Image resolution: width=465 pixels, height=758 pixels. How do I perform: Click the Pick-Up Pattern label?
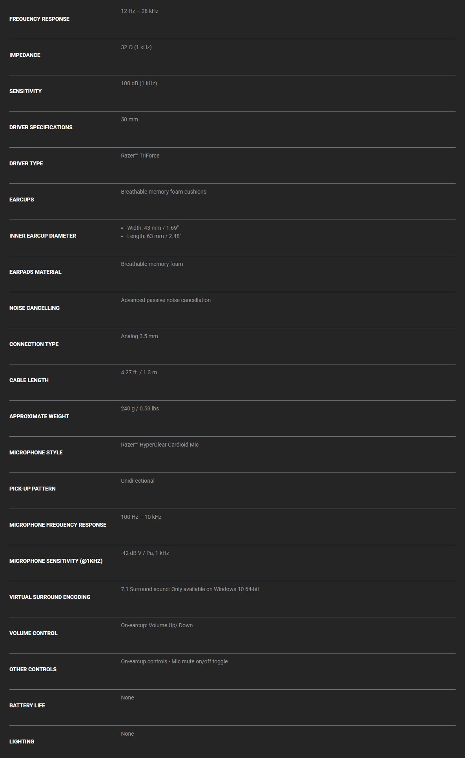click(33, 489)
